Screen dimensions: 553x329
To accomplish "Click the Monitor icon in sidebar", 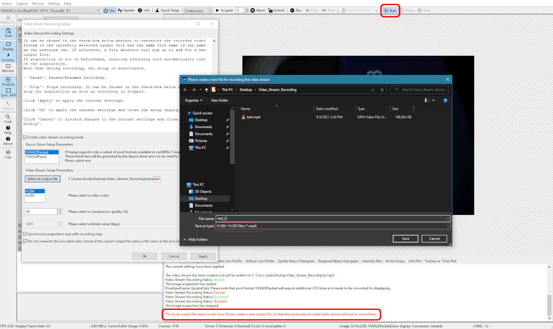I will coord(8,68).
